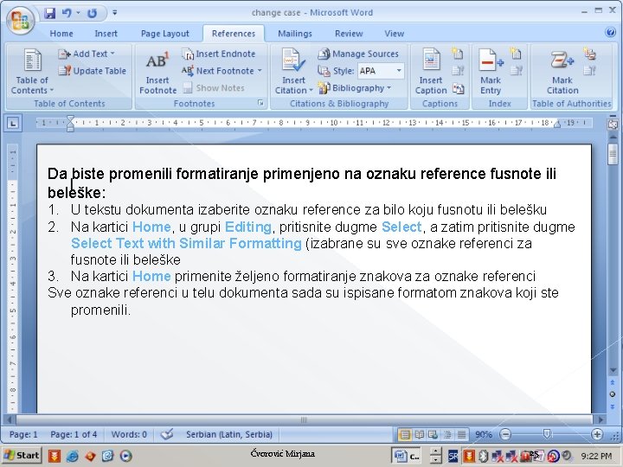Image resolution: width=623 pixels, height=467 pixels.
Task: Switch to Print Layout view
Action: pos(404,434)
